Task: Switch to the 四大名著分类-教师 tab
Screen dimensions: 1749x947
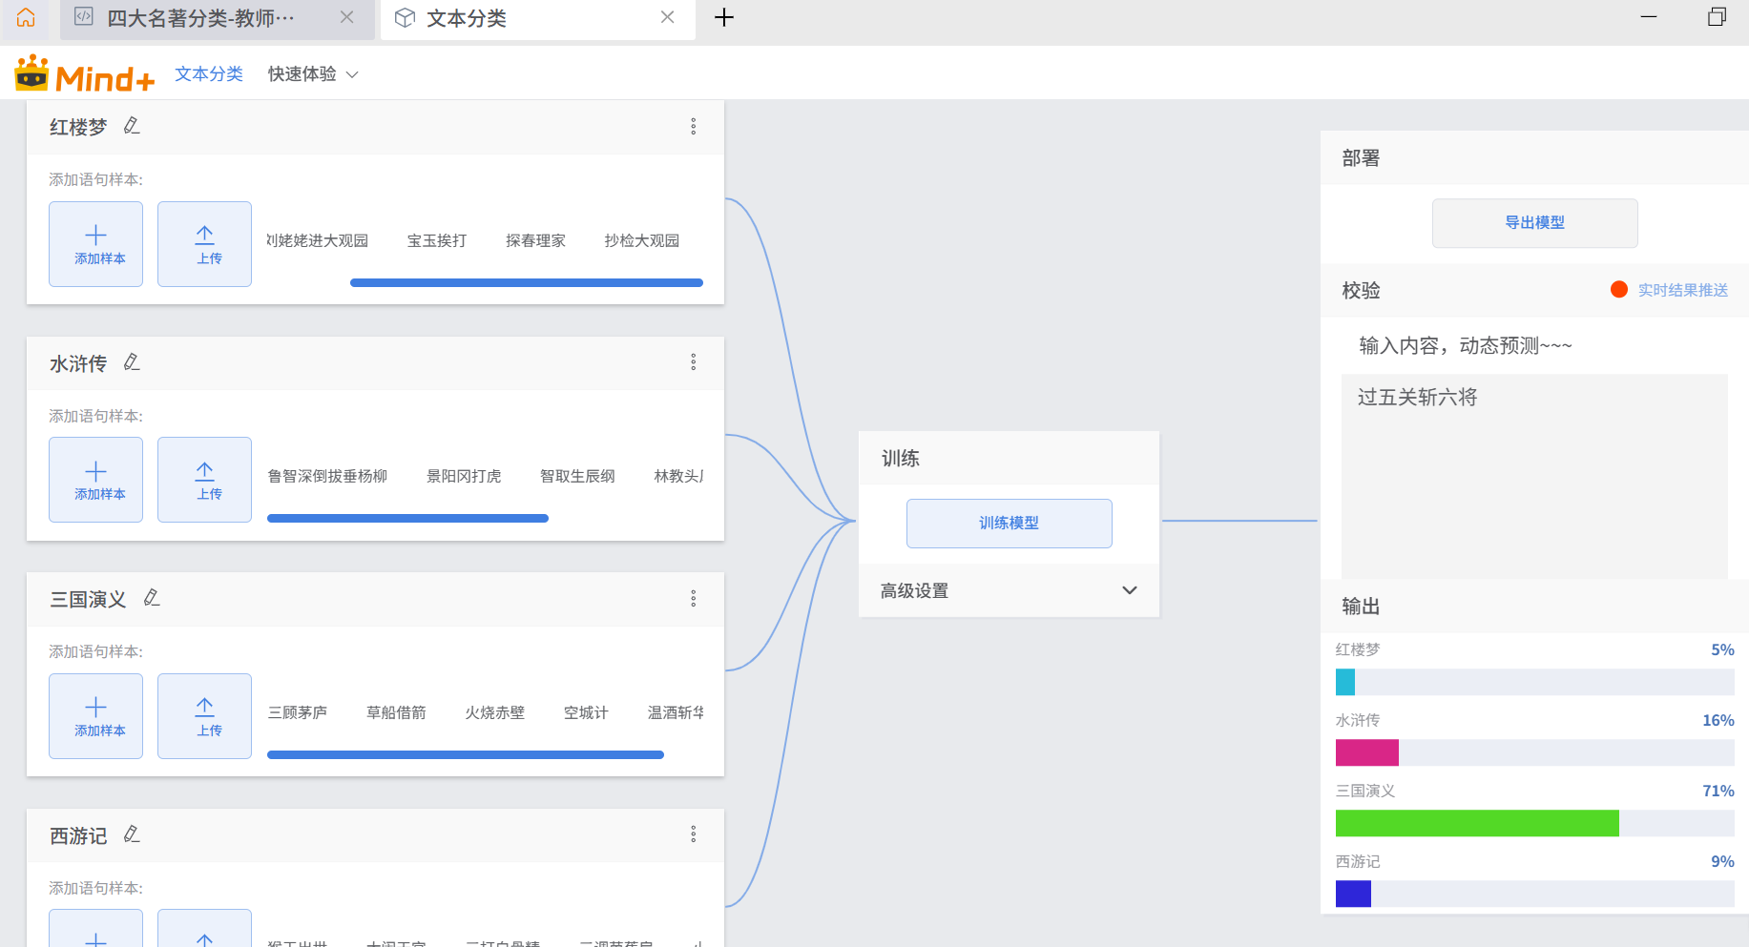Action: click(x=200, y=18)
